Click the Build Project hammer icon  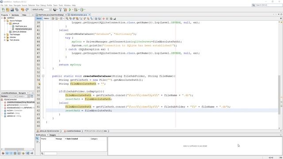pos(61,10)
